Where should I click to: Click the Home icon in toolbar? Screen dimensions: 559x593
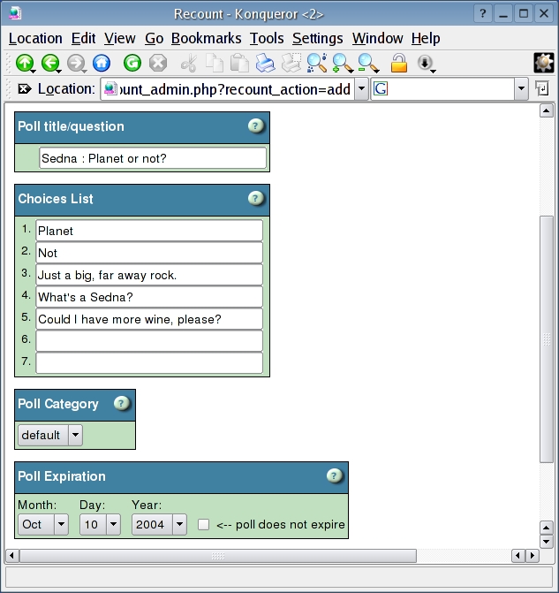point(102,63)
